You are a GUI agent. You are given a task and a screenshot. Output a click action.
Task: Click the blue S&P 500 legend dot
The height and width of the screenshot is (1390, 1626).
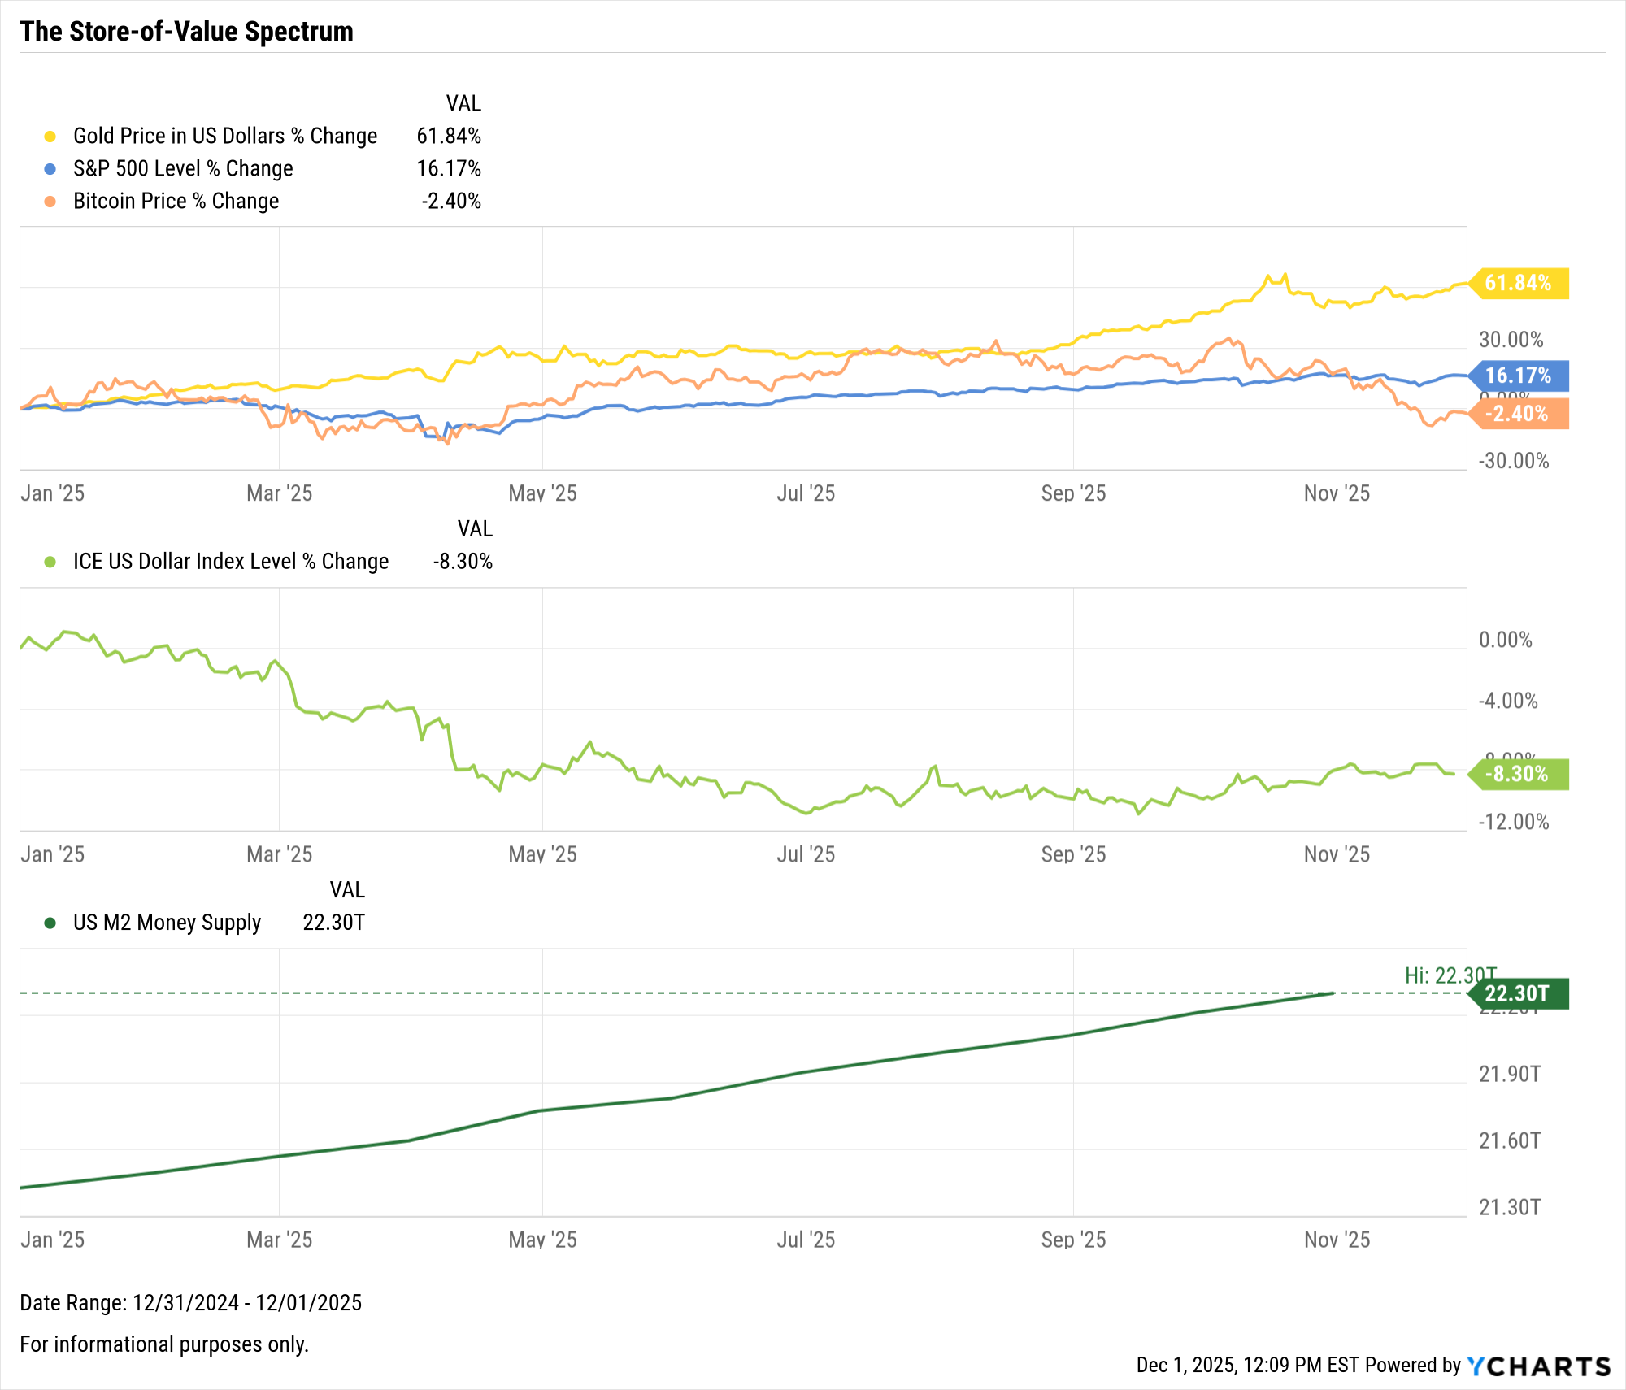point(50,169)
